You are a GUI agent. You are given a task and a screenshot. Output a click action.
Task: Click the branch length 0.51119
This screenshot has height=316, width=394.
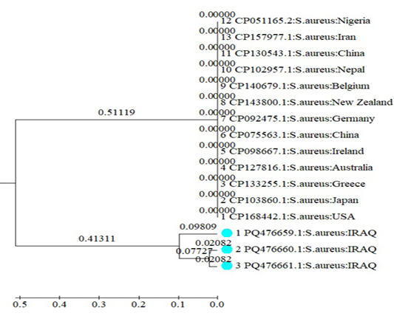point(117,112)
